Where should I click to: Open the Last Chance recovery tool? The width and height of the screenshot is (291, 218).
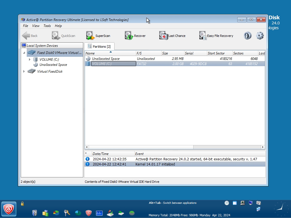172,36
